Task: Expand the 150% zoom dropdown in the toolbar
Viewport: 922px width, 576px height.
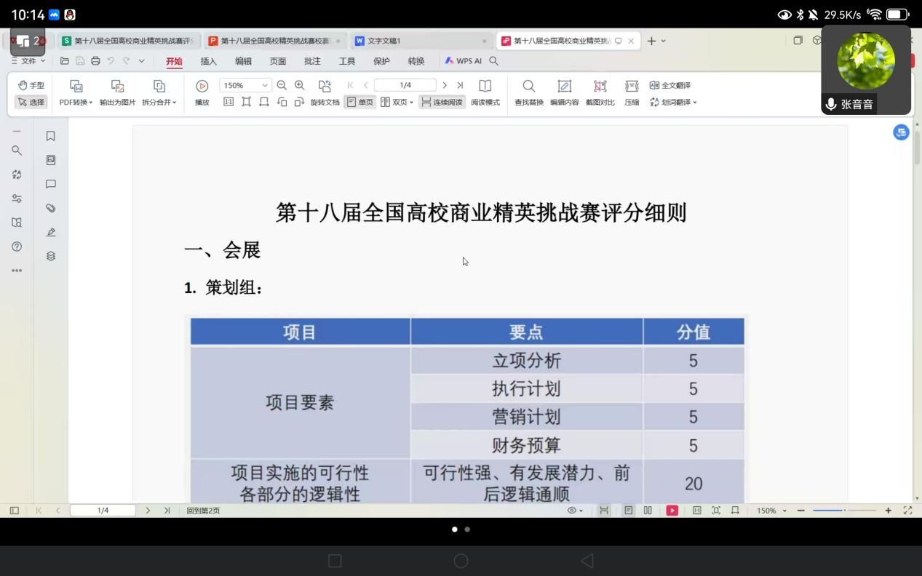Action: [265, 85]
